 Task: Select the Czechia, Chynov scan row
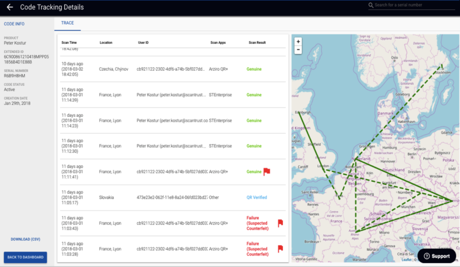(172, 69)
